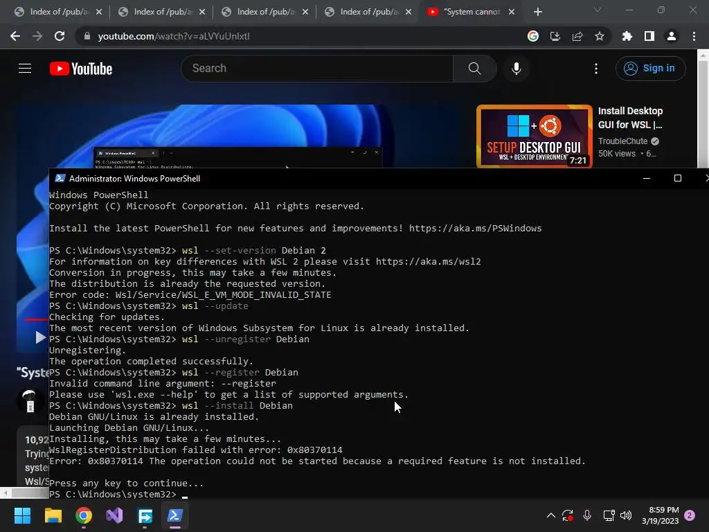
Task: Close the YouTube "System cannot" tab
Action: [512, 12]
